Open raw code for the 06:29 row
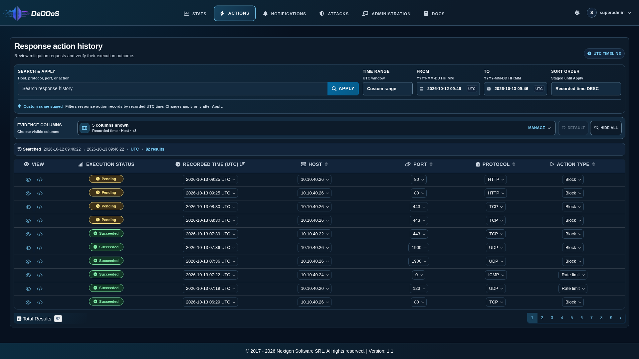The image size is (639, 359). (40, 302)
